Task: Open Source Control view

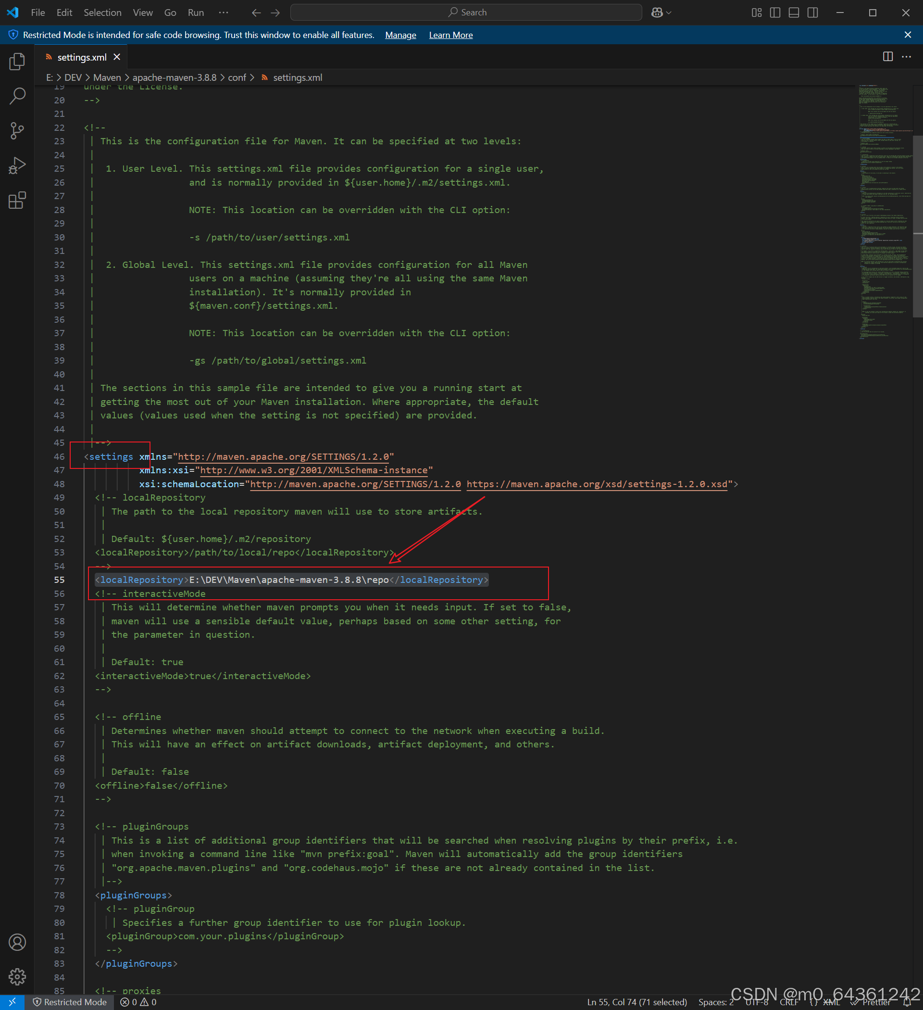Action: (x=17, y=131)
